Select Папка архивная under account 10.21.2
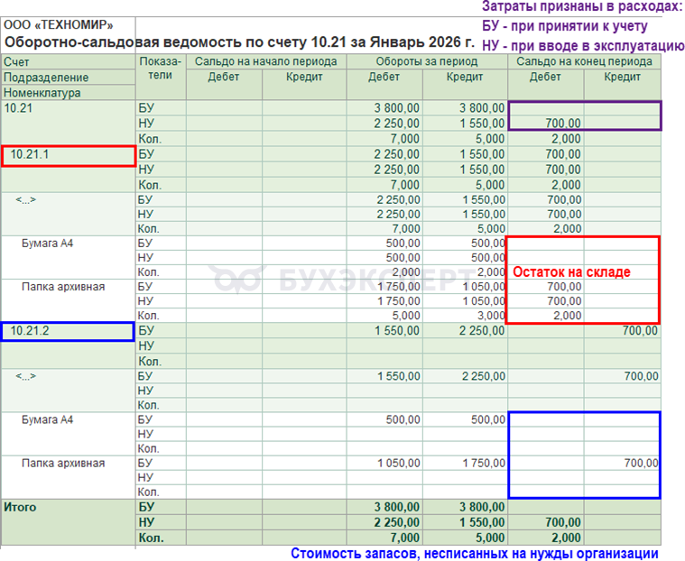The width and height of the screenshot is (685, 561). coord(63,464)
